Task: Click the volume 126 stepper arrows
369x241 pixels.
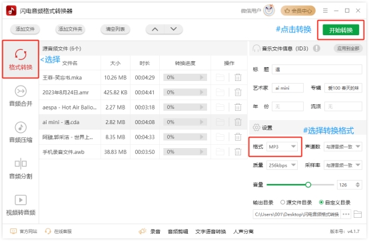Action: 358,185
